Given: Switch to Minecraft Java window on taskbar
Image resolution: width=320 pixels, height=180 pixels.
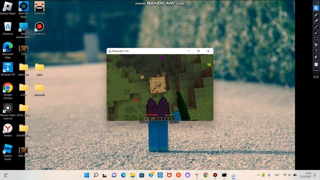Looking at the screenshot, I should (x=233, y=175).
